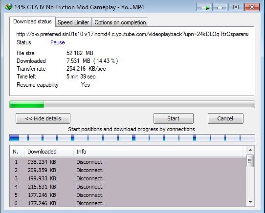Image resolution: width=265 pixels, height=213 pixels.
Task: Click the connections list scrollbar thumb
Action: (250, 161)
